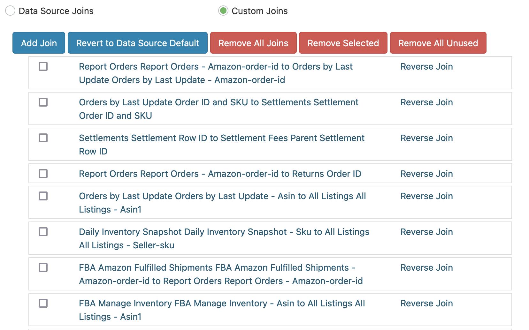Image resolution: width=529 pixels, height=330 pixels.
Task: Click Reverse Join for FBA Manage Inventory row
Action: pos(426,304)
